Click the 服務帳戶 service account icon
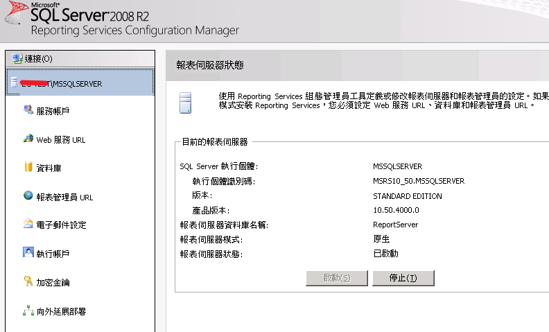This screenshot has width=549, height=332. point(28,110)
